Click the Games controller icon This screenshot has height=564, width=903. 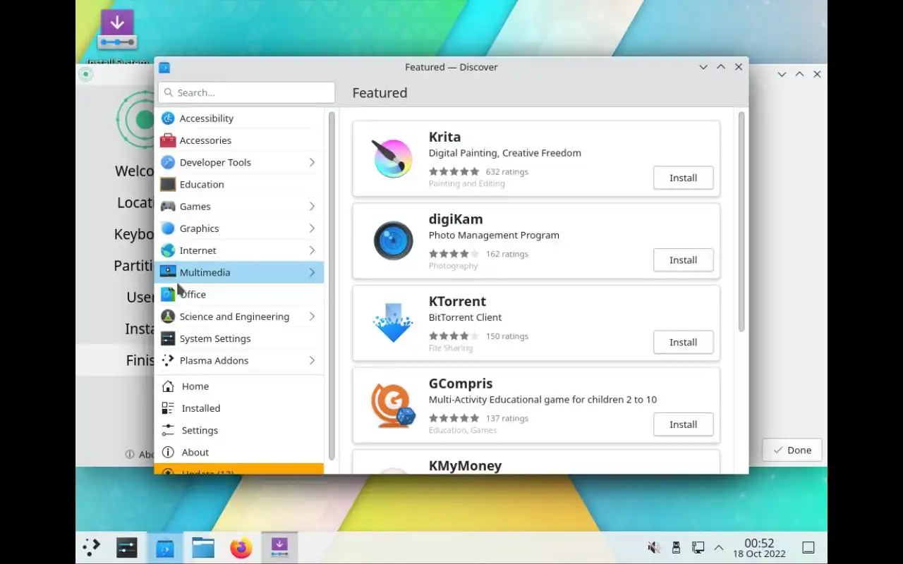[x=168, y=207]
